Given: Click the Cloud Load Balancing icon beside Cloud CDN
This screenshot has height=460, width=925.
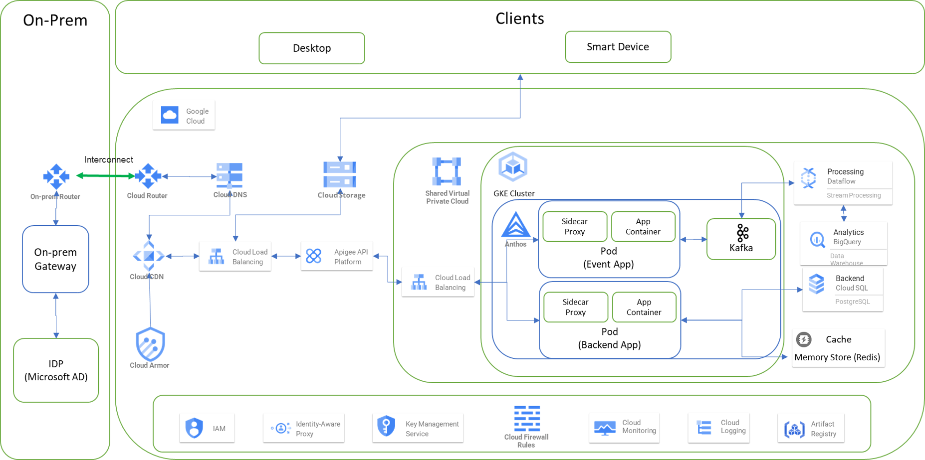Looking at the screenshot, I should coord(216,256).
